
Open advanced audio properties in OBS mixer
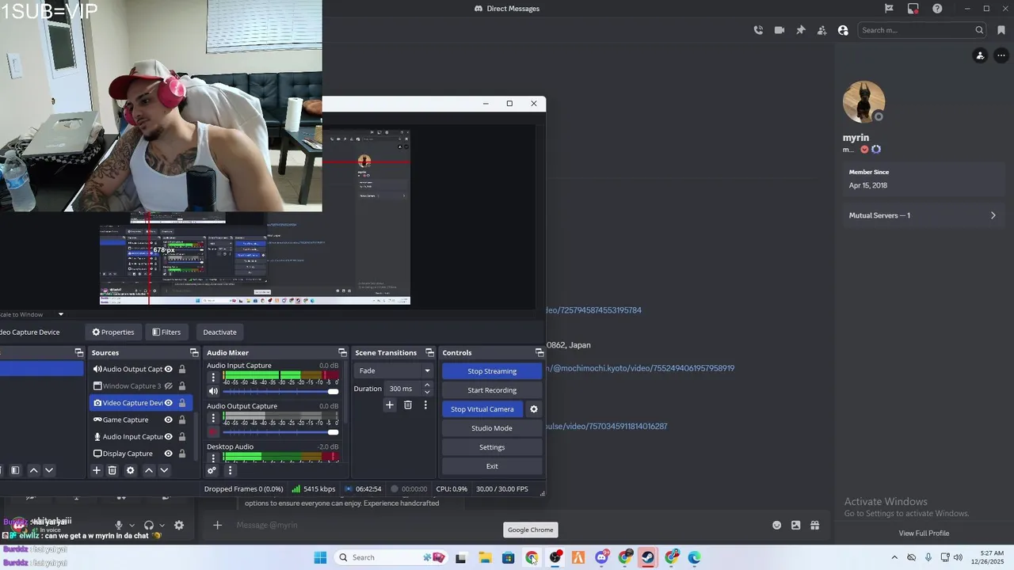click(212, 470)
